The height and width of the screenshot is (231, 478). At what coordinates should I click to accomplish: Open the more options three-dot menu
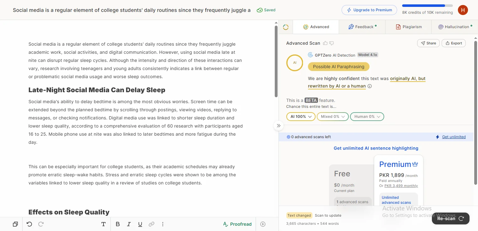pyautogui.click(x=163, y=224)
